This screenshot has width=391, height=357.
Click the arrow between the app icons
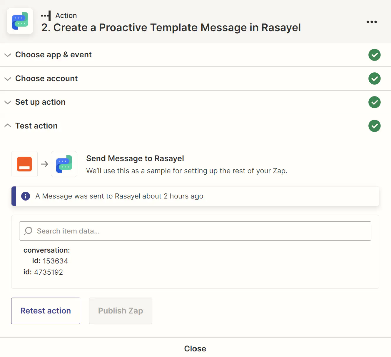[44, 164]
